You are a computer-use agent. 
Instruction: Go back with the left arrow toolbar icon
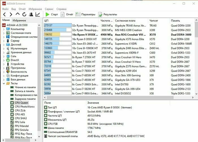point(5,14)
